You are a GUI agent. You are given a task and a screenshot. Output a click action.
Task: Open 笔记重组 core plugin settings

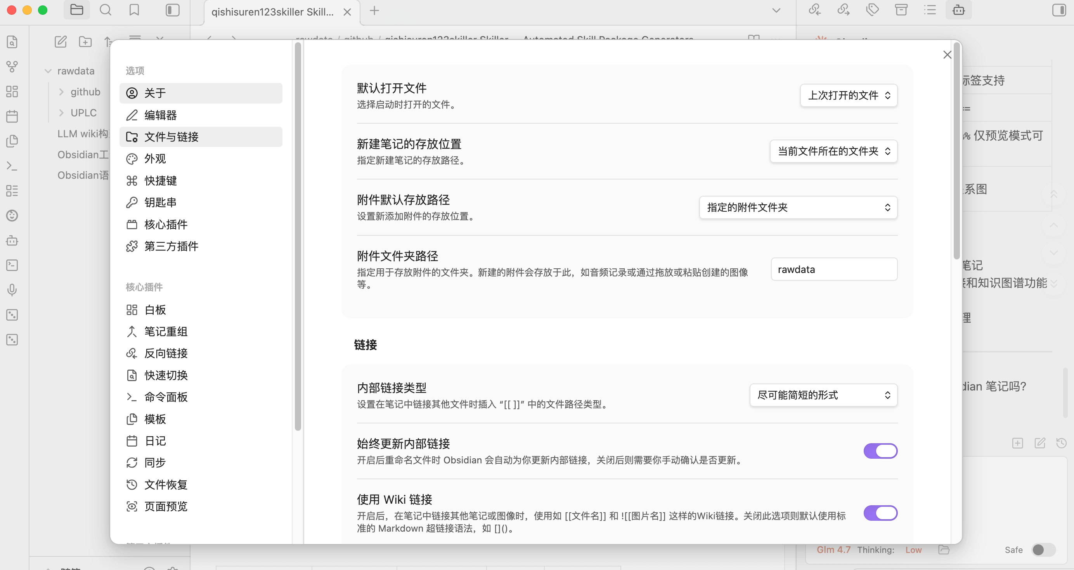(201, 332)
